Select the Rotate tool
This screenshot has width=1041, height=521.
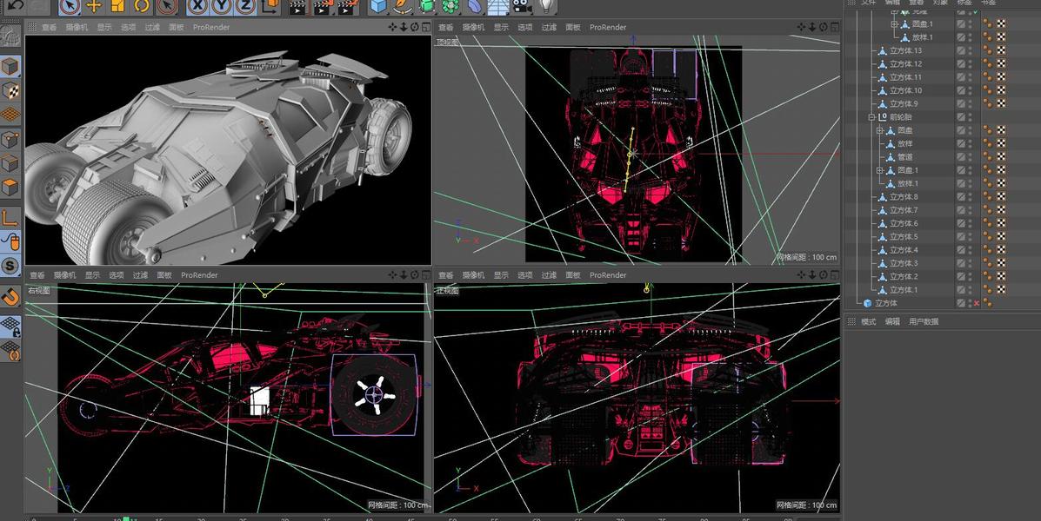point(142,7)
